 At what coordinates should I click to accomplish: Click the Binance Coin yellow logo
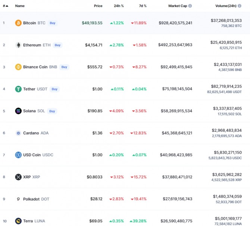(18, 67)
